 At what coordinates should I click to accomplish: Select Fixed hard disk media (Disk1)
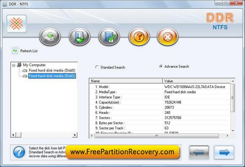pos(52,76)
